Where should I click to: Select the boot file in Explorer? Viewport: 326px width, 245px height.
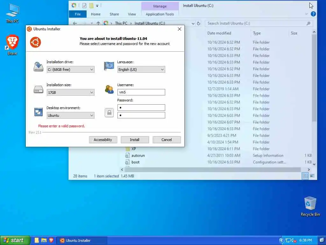point(135,162)
